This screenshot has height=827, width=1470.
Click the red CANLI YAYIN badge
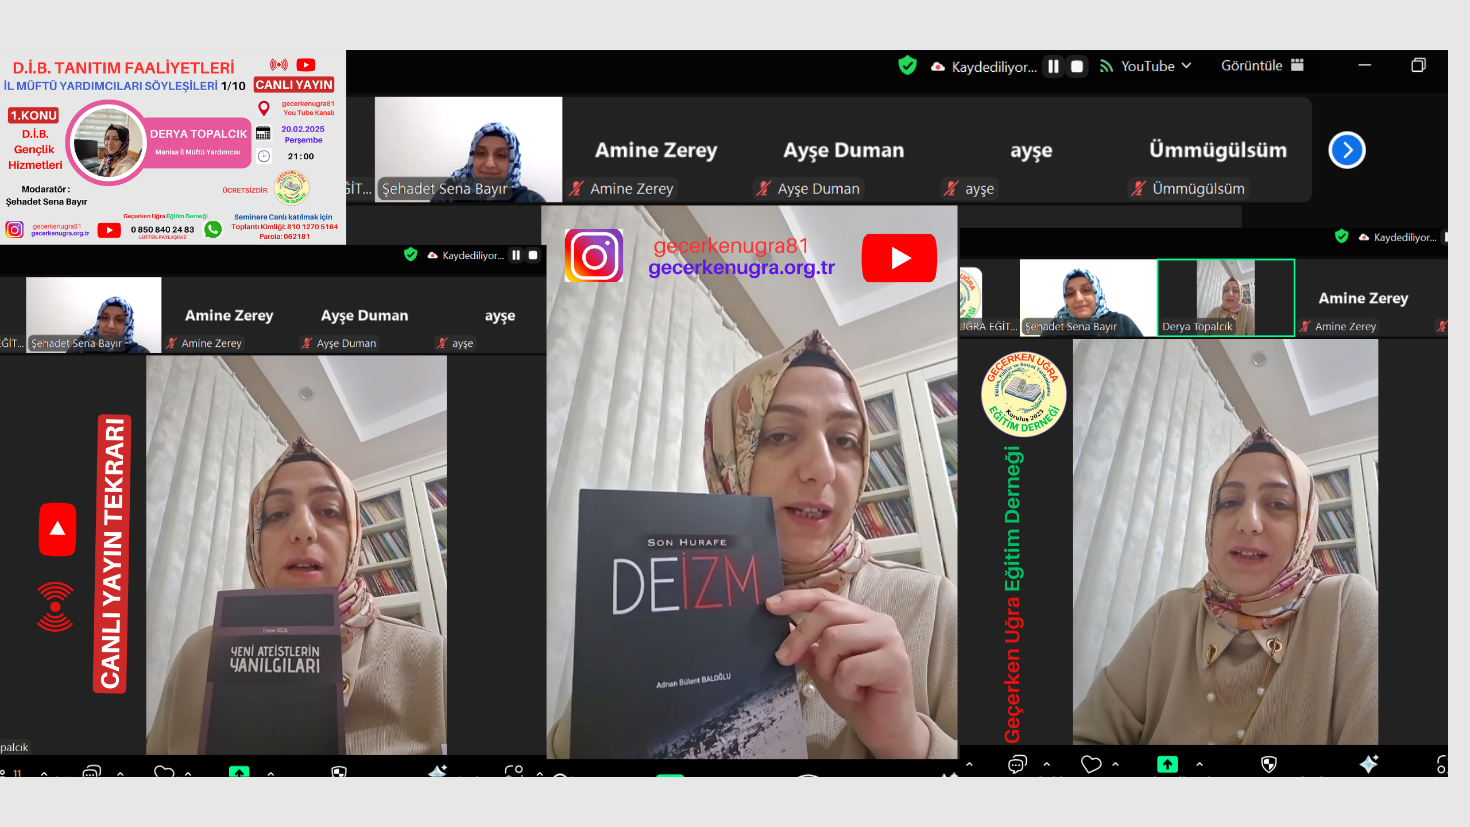(294, 85)
